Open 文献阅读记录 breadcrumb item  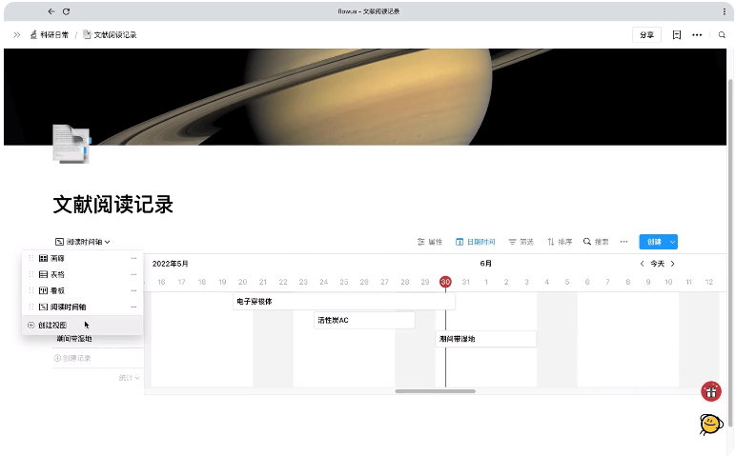click(x=110, y=34)
